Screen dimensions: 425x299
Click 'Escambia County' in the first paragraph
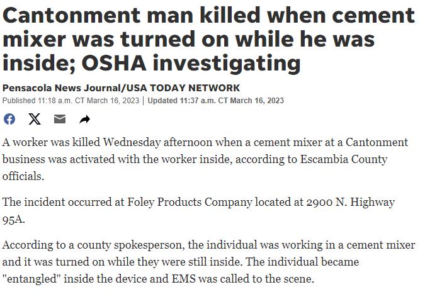point(344,159)
